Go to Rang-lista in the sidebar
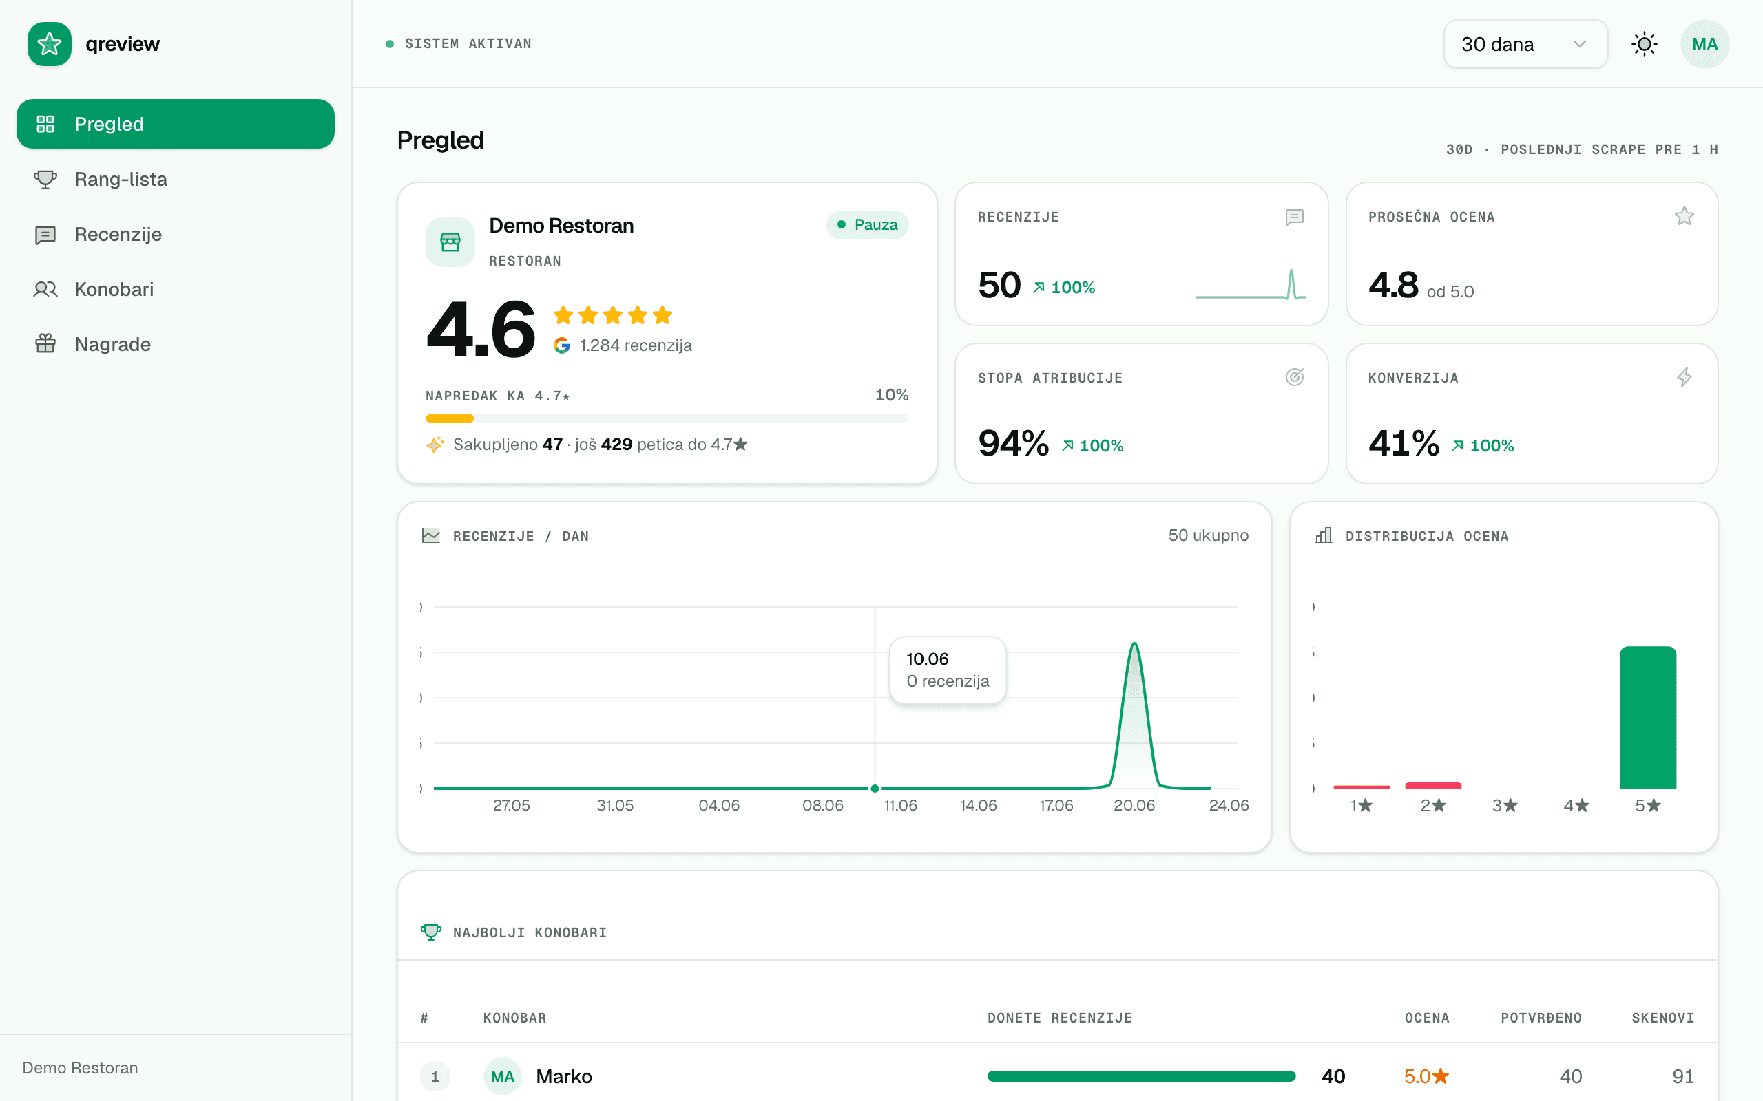This screenshot has height=1101, width=1763. tap(176, 179)
